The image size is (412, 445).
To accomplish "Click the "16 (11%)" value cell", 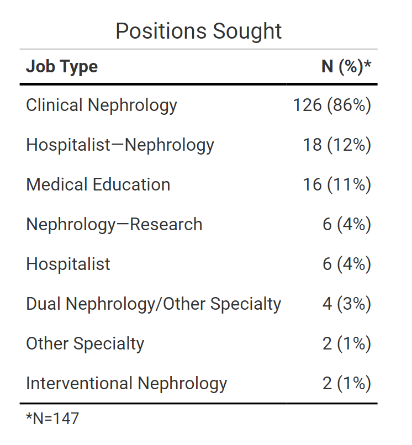I will [336, 184].
